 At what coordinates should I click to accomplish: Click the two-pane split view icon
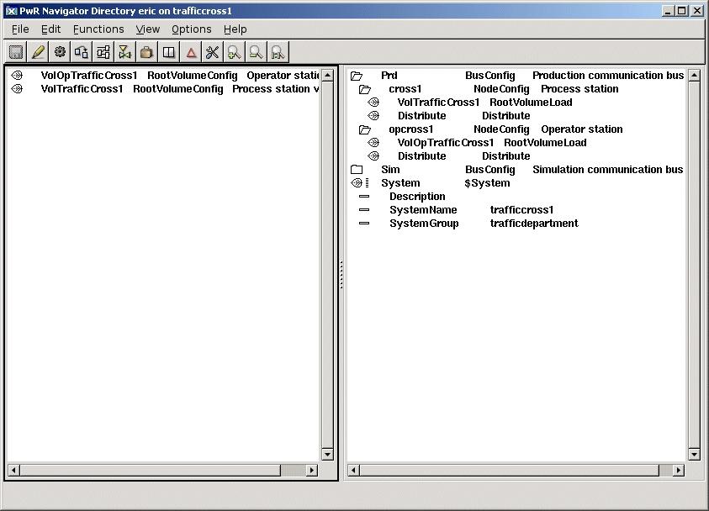point(169,52)
